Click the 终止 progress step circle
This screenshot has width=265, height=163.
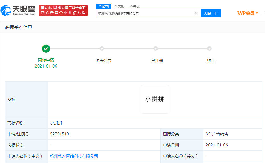209,49
